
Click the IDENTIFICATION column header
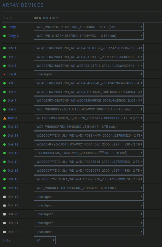point(46,18)
